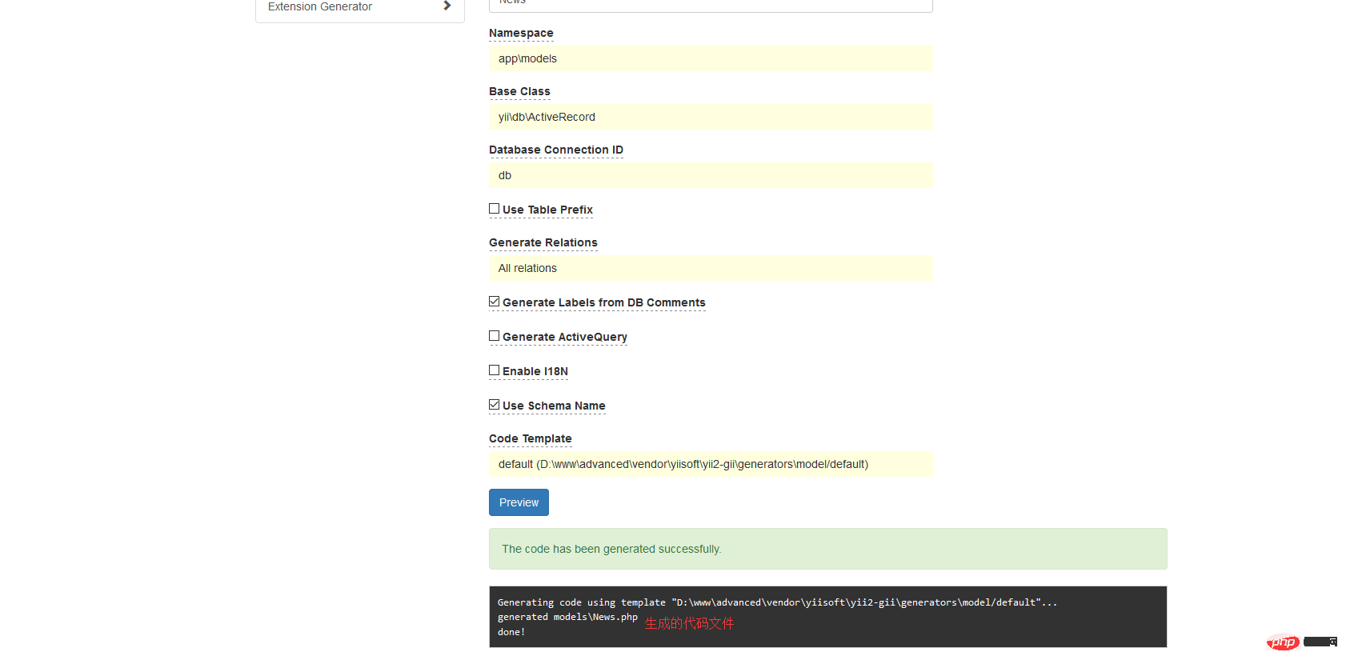The width and height of the screenshot is (1346, 668).
Task: Open the Extension Generator sidebar item
Action: point(360,7)
